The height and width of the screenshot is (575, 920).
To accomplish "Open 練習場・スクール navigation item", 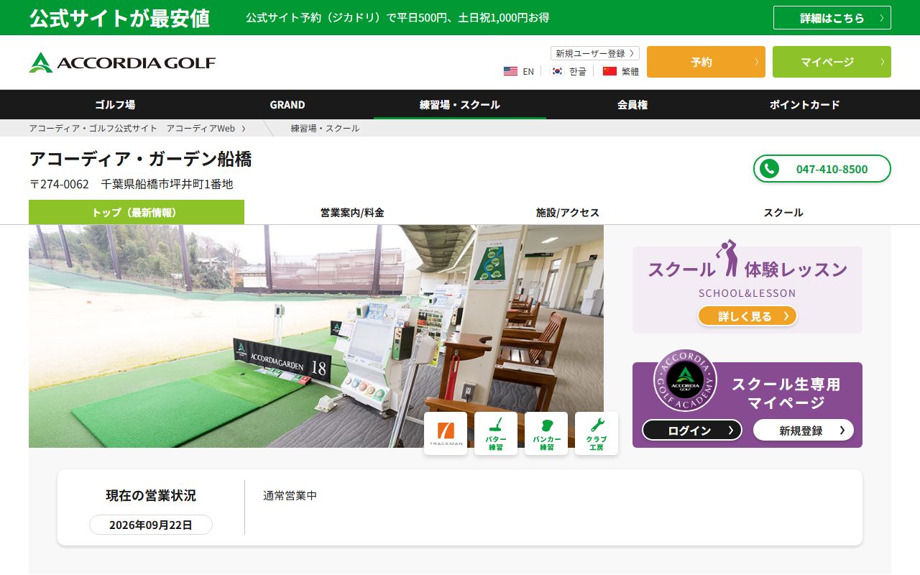I will pos(460,105).
